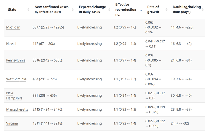Select Michigan's 5397 new cases cell
Screen dimensions: 205x133
[x=48, y=27]
